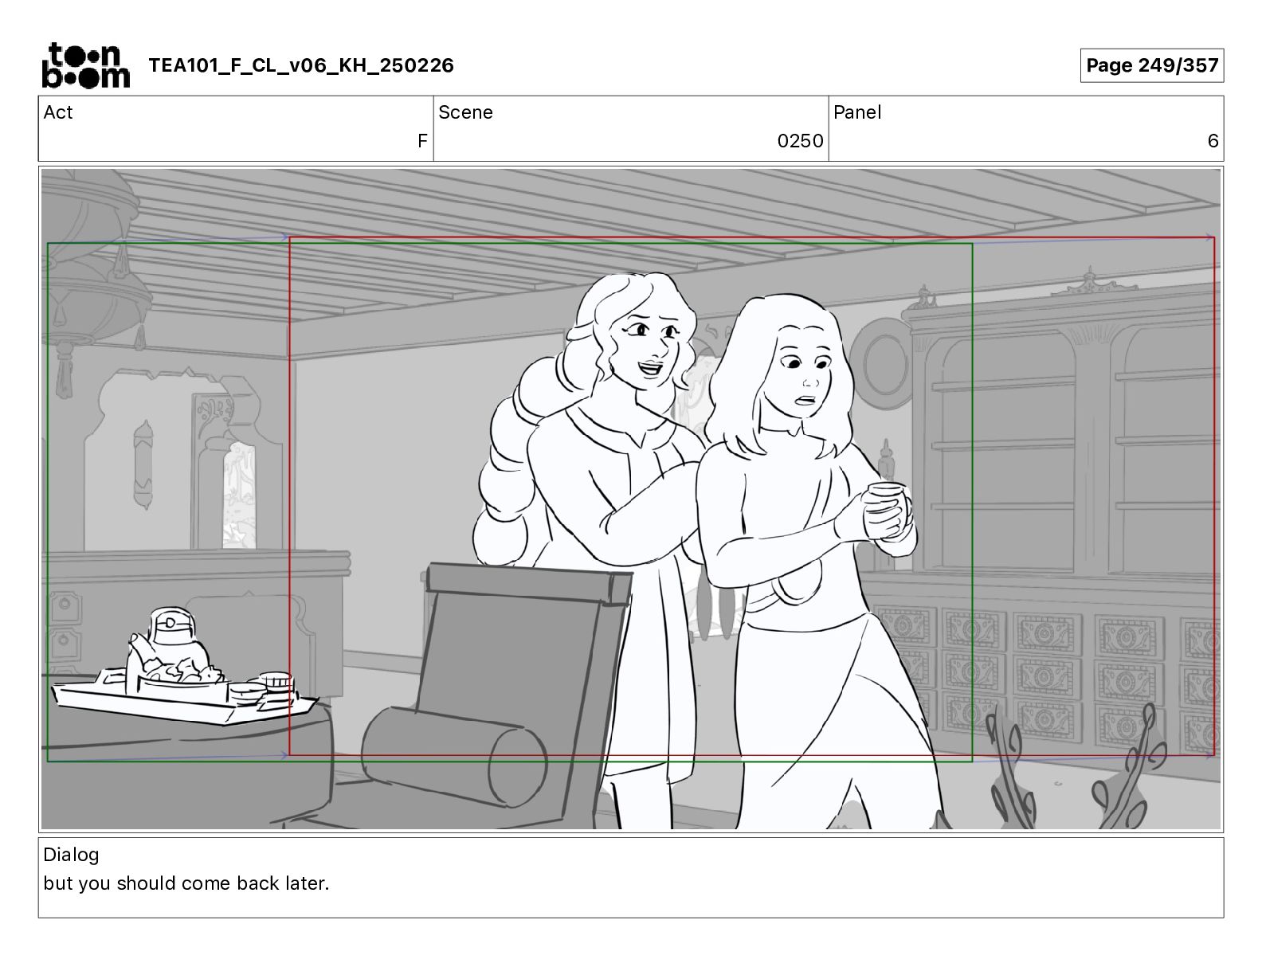Click the Panel column label
This screenshot has width=1262, height=975.
coord(857,112)
